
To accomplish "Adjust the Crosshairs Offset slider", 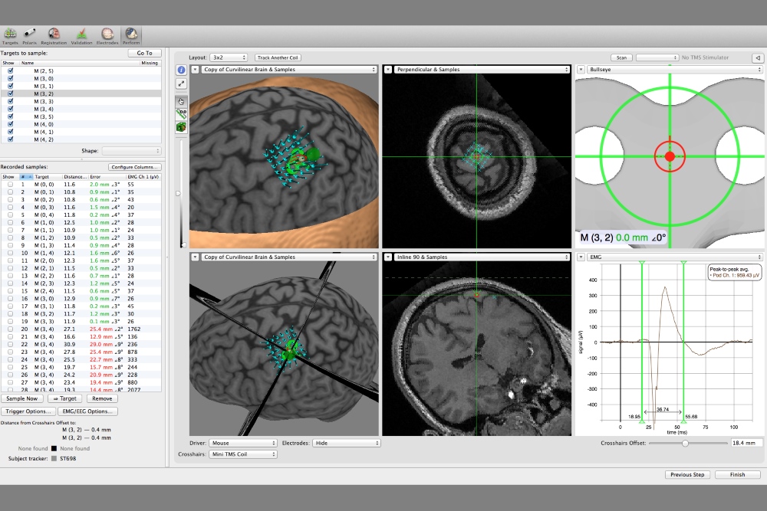I will [686, 443].
